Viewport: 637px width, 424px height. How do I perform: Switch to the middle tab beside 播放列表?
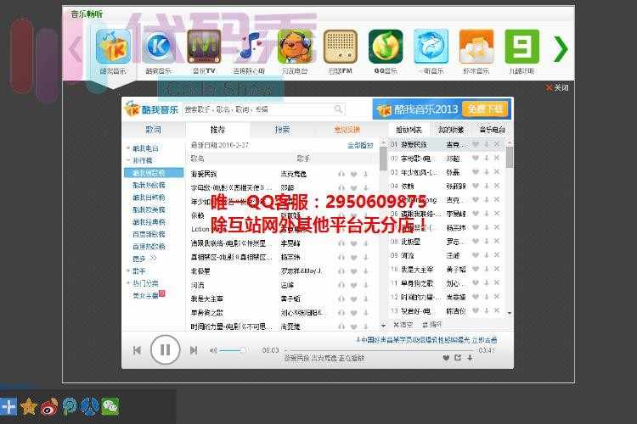coord(451,130)
